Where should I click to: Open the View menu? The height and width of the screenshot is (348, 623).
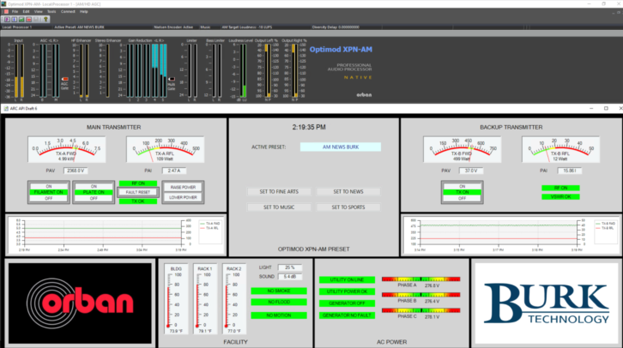(38, 11)
